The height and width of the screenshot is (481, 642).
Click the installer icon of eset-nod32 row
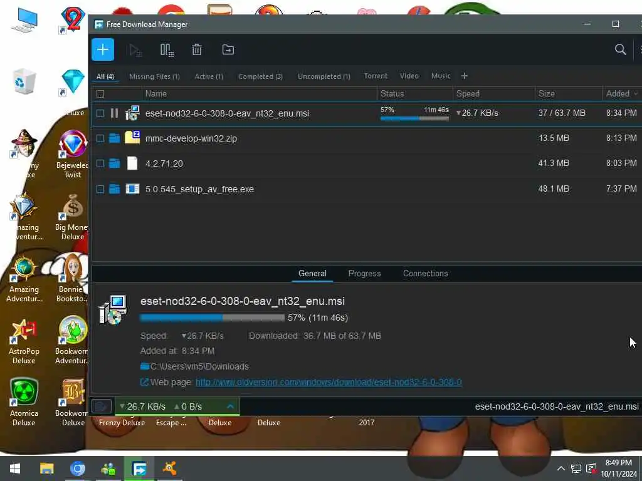click(132, 113)
